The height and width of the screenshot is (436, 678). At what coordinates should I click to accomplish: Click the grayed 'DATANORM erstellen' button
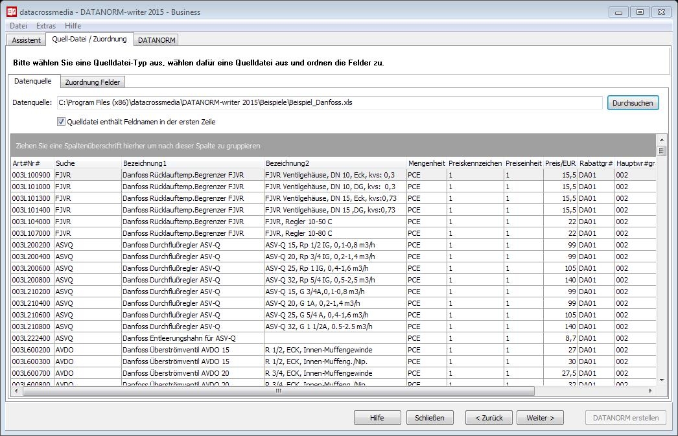pos(625,418)
